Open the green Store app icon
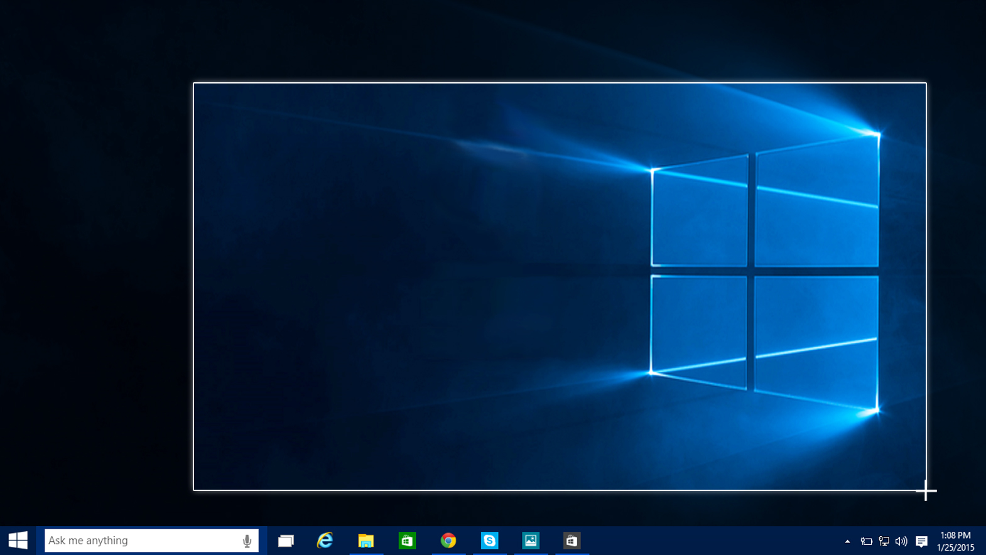 coord(407,541)
